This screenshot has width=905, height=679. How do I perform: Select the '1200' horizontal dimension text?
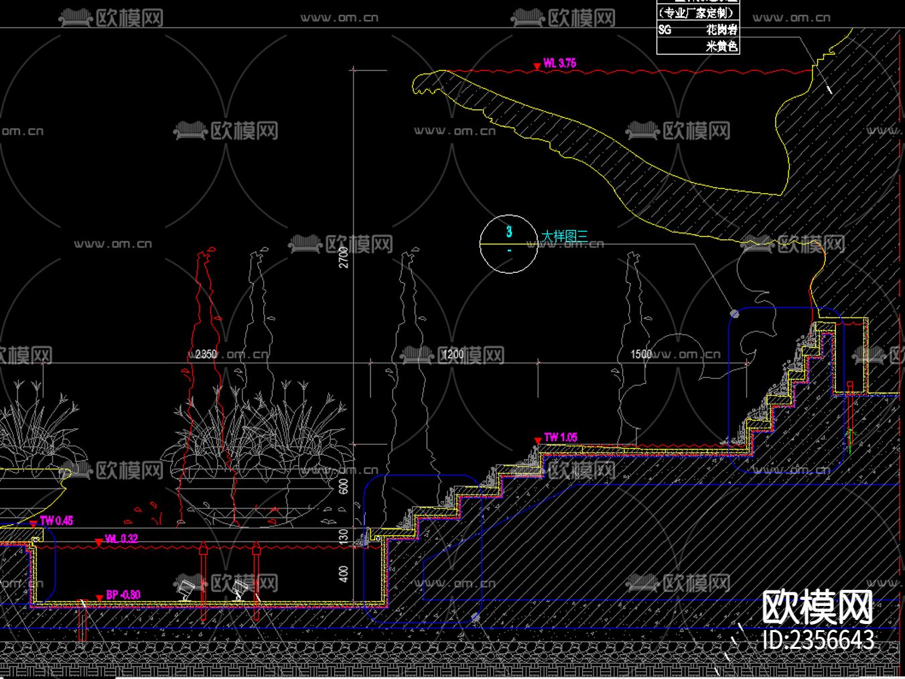[x=453, y=354]
